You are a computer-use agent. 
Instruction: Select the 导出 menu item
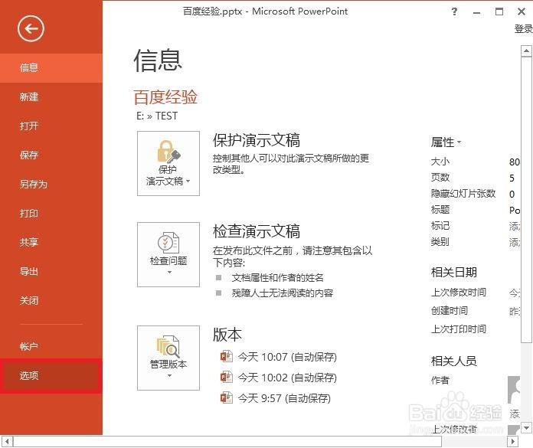click(x=51, y=272)
